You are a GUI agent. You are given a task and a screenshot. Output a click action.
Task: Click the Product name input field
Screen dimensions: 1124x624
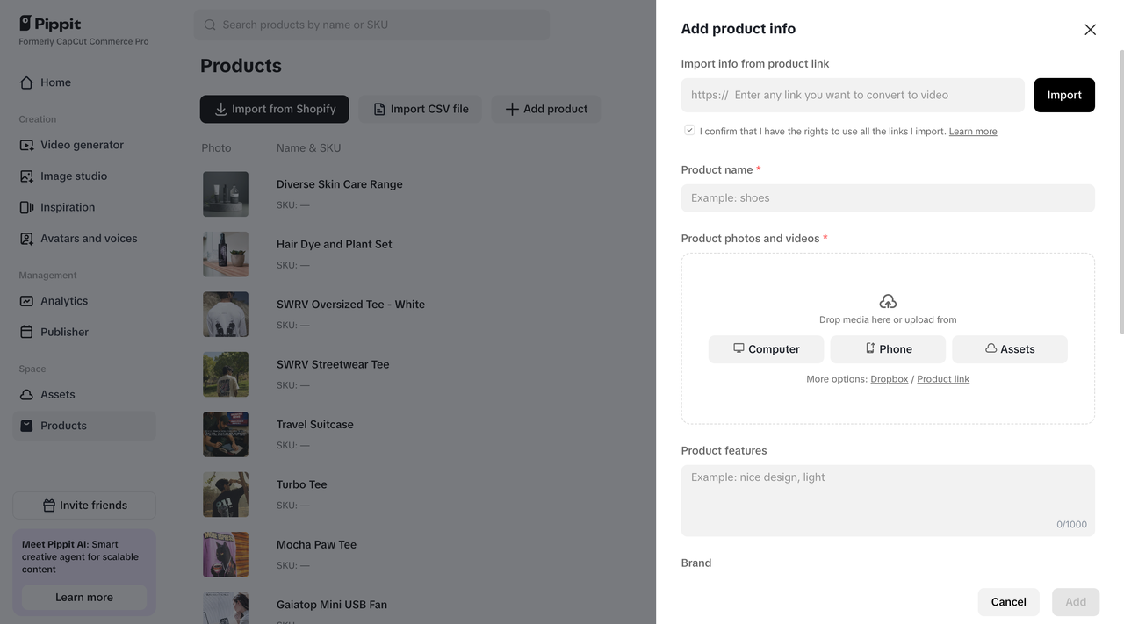point(888,197)
